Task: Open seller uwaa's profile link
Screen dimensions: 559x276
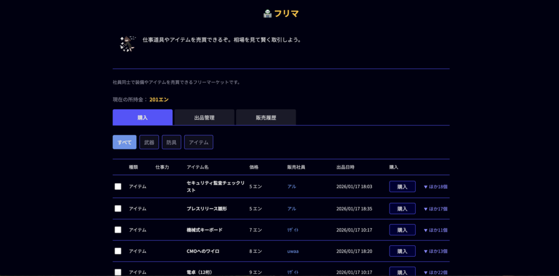Action: 293,251
